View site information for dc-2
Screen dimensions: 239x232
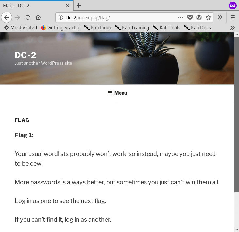[61, 17]
